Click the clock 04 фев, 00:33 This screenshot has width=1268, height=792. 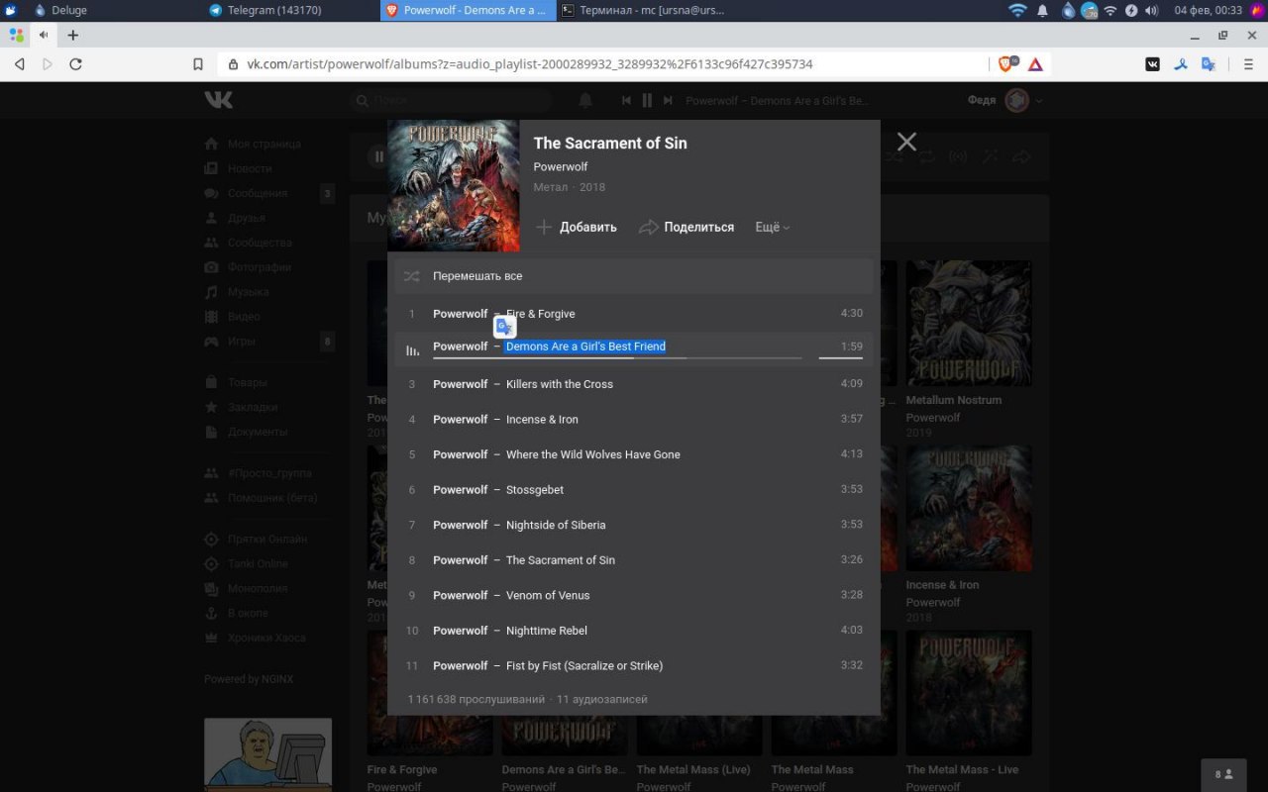tap(1208, 10)
